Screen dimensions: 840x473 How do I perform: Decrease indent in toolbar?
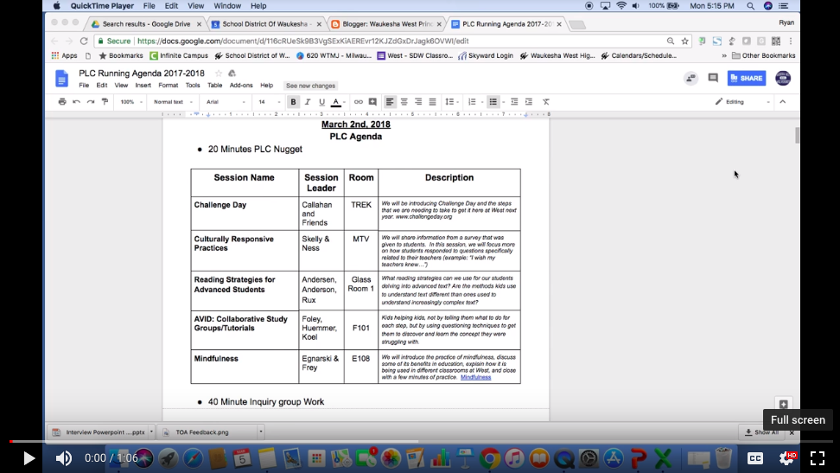click(514, 102)
